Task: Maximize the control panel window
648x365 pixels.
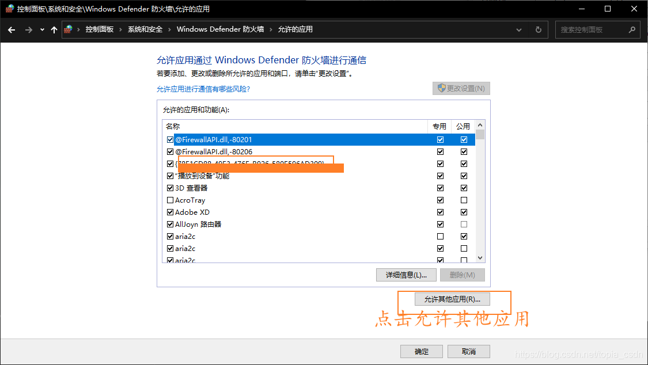Action: click(x=608, y=9)
